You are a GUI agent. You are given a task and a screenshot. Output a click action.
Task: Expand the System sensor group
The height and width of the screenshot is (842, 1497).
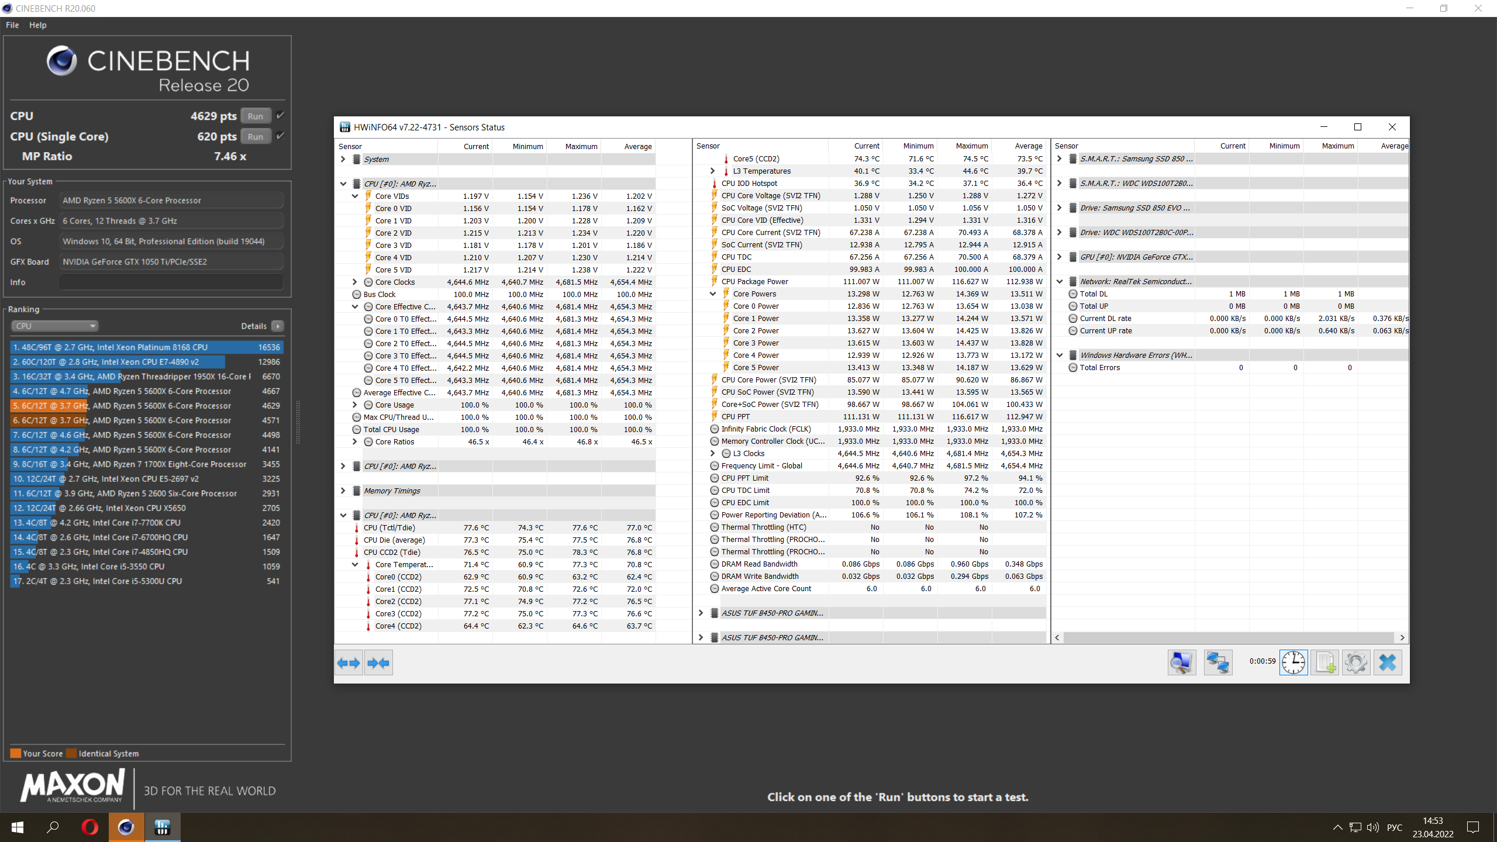tap(343, 159)
